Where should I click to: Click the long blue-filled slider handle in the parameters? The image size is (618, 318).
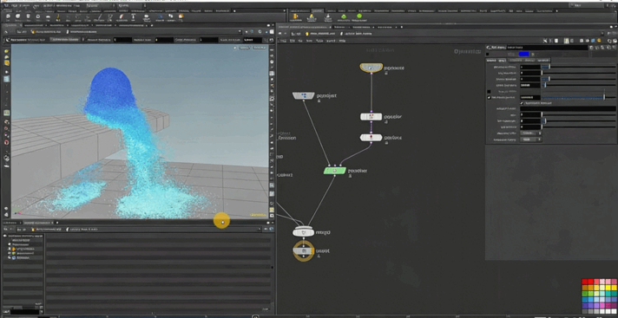604,97
